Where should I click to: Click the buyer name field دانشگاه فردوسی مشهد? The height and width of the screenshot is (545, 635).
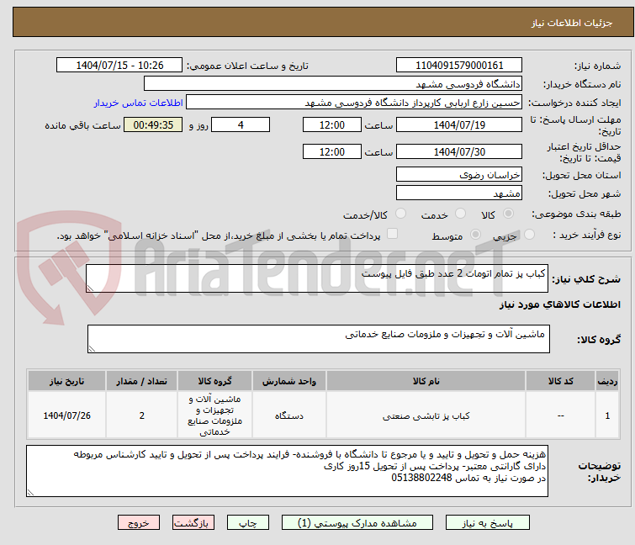click(332, 83)
